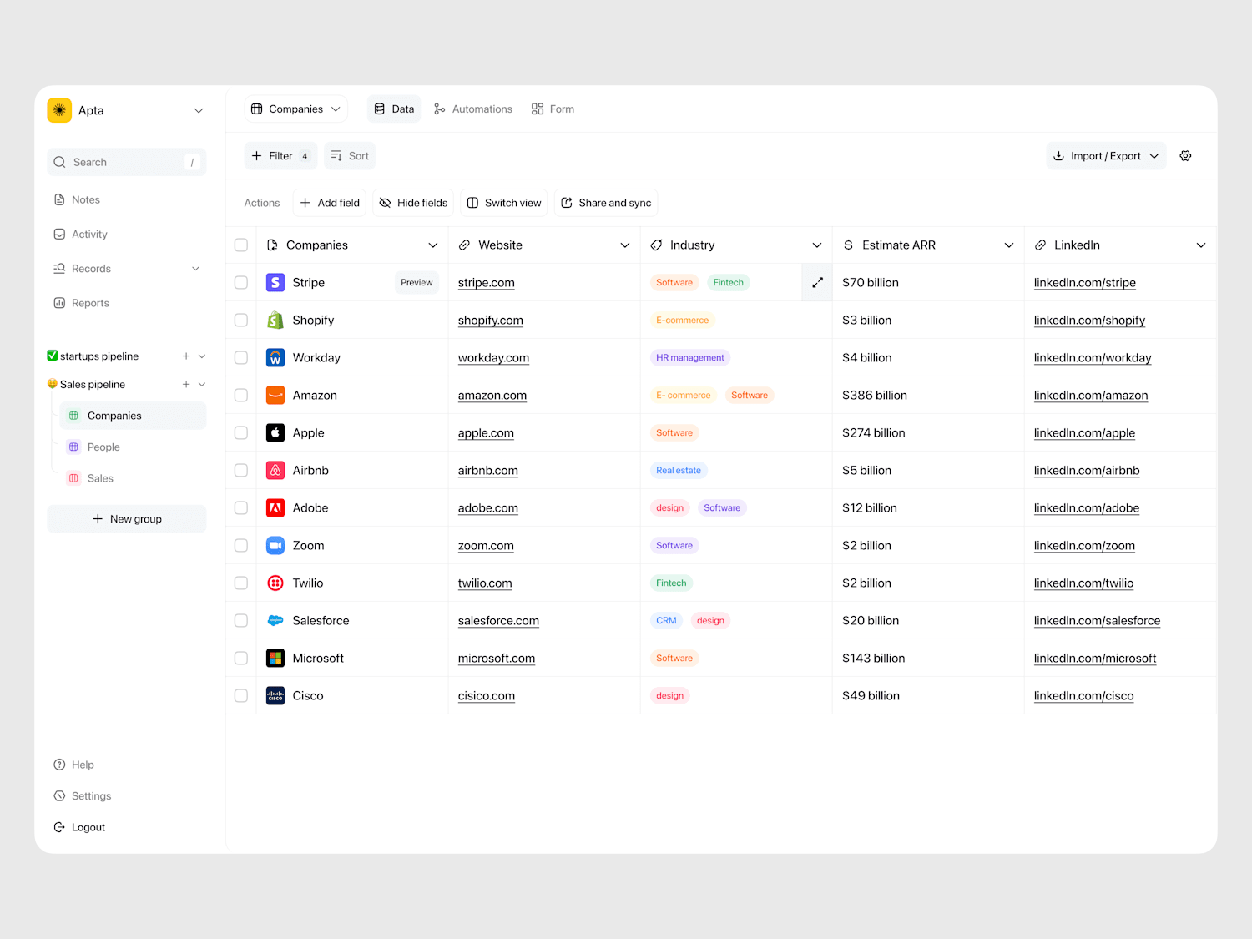
Task: Click the Microsoft company logo
Action: click(275, 659)
